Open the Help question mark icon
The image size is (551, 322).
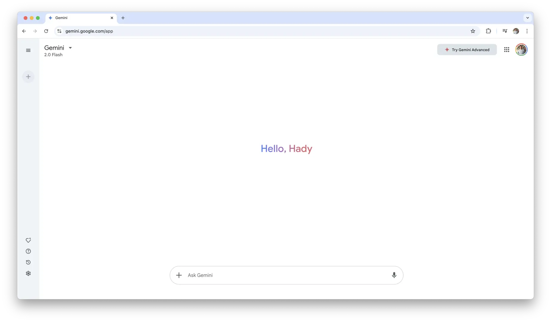28,251
